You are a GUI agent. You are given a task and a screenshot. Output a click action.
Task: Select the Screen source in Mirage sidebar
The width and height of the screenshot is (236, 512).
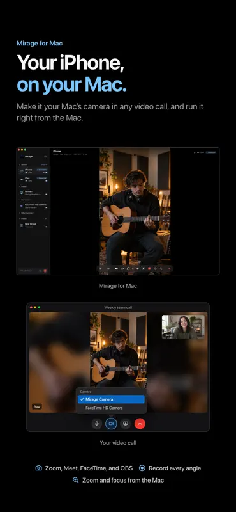(33, 193)
